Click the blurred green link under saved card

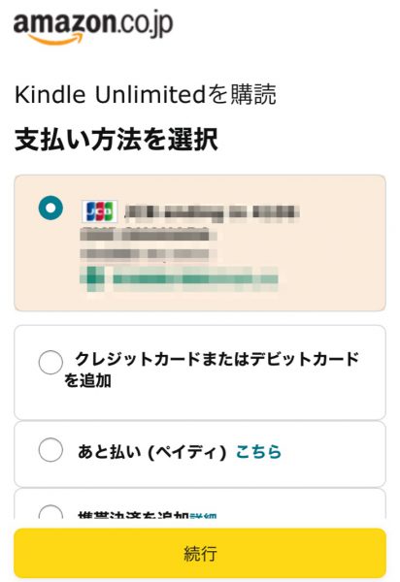[179, 279]
